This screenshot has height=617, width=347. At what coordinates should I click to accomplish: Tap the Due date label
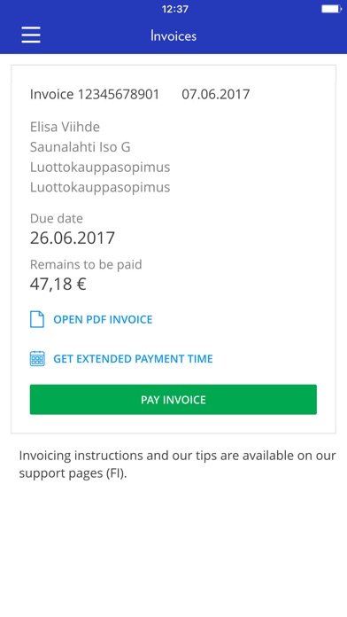click(57, 218)
